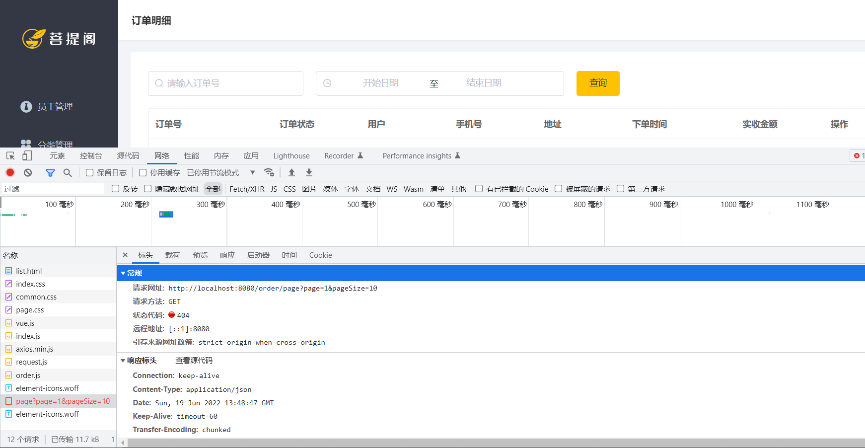
Task: Switch to the 应用 tab
Action: coord(251,155)
